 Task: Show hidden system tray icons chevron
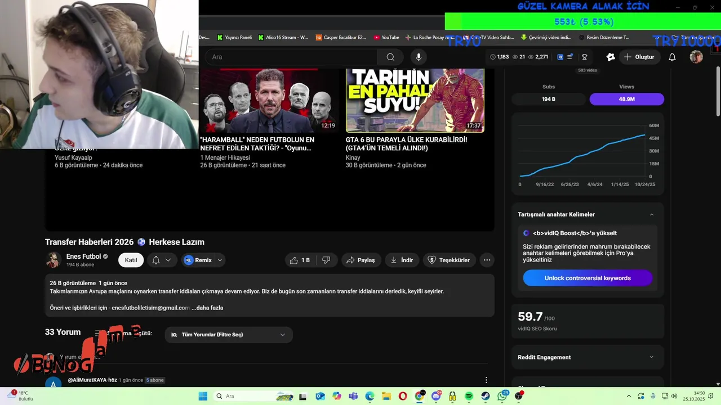point(629,396)
